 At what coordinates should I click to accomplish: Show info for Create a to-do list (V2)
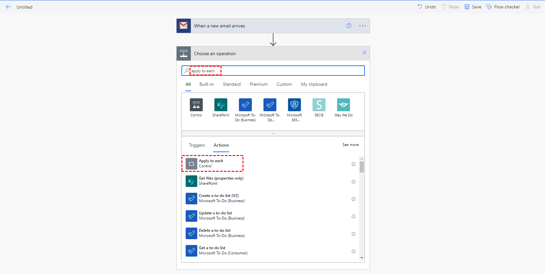pos(354,199)
